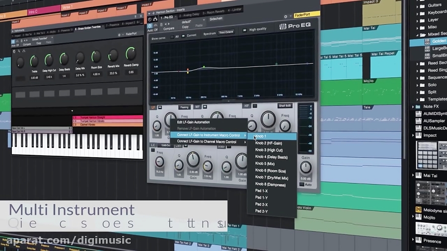Click Copy in the Pro EQ window

point(185,27)
